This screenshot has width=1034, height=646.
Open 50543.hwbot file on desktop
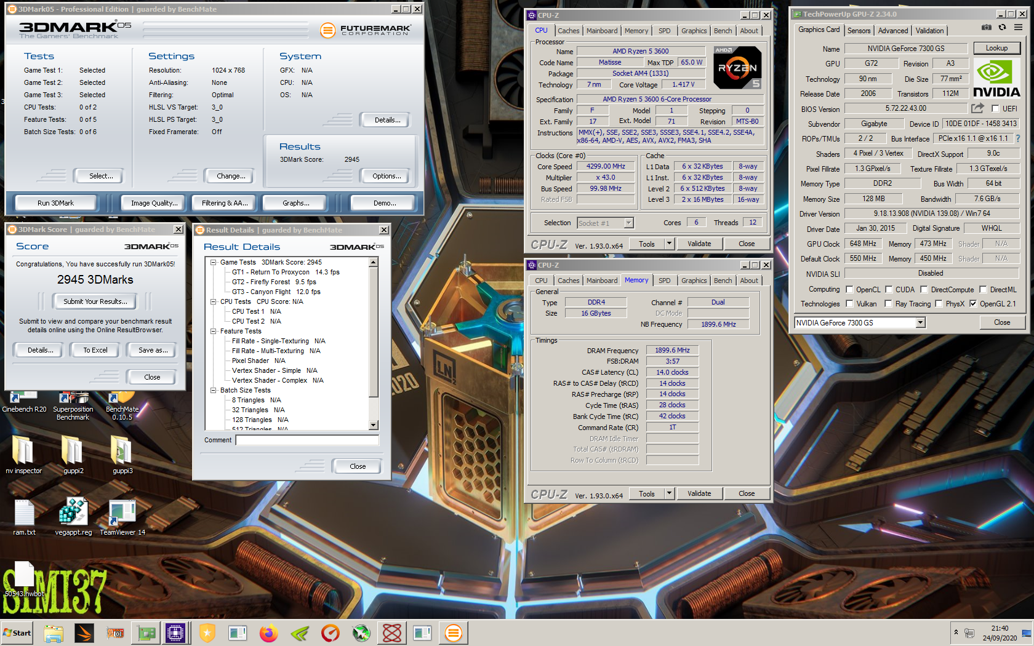(24, 580)
